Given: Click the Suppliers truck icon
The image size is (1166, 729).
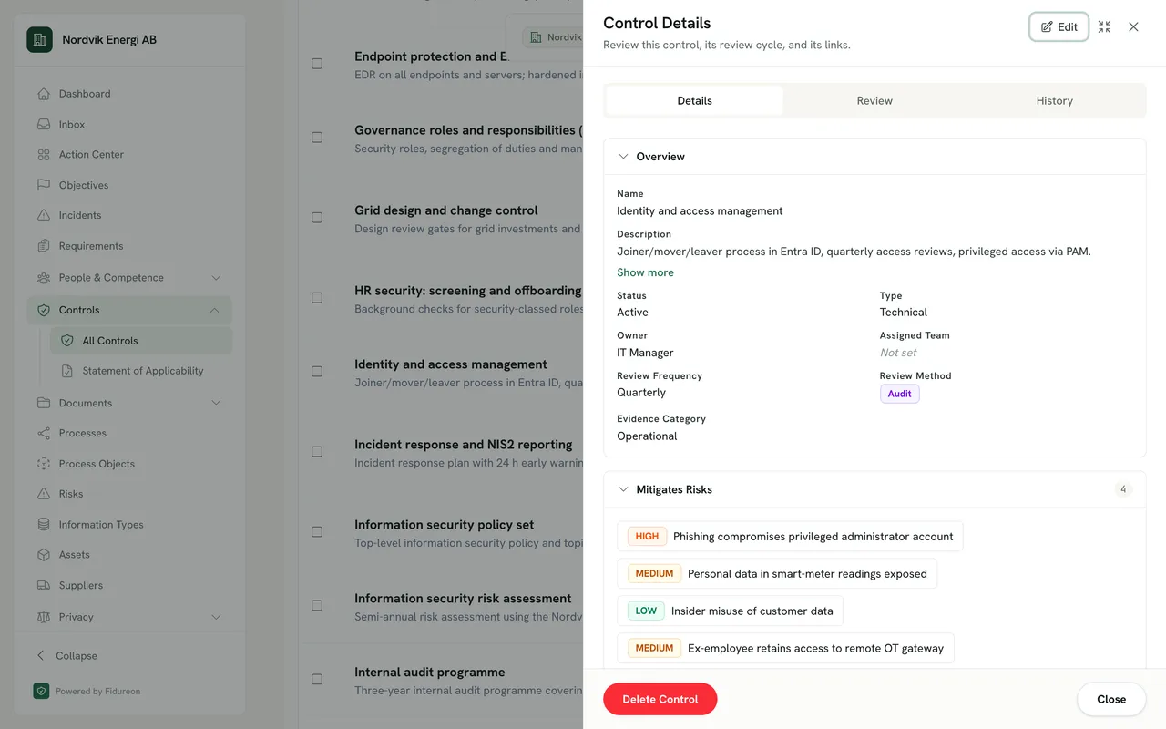Looking at the screenshot, I should (x=44, y=585).
